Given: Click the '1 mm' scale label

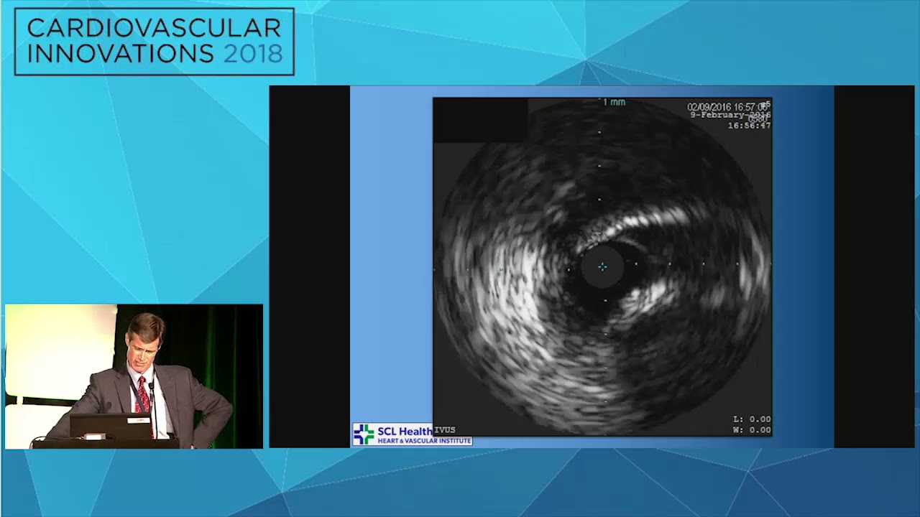Looking at the screenshot, I should [x=614, y=102].
